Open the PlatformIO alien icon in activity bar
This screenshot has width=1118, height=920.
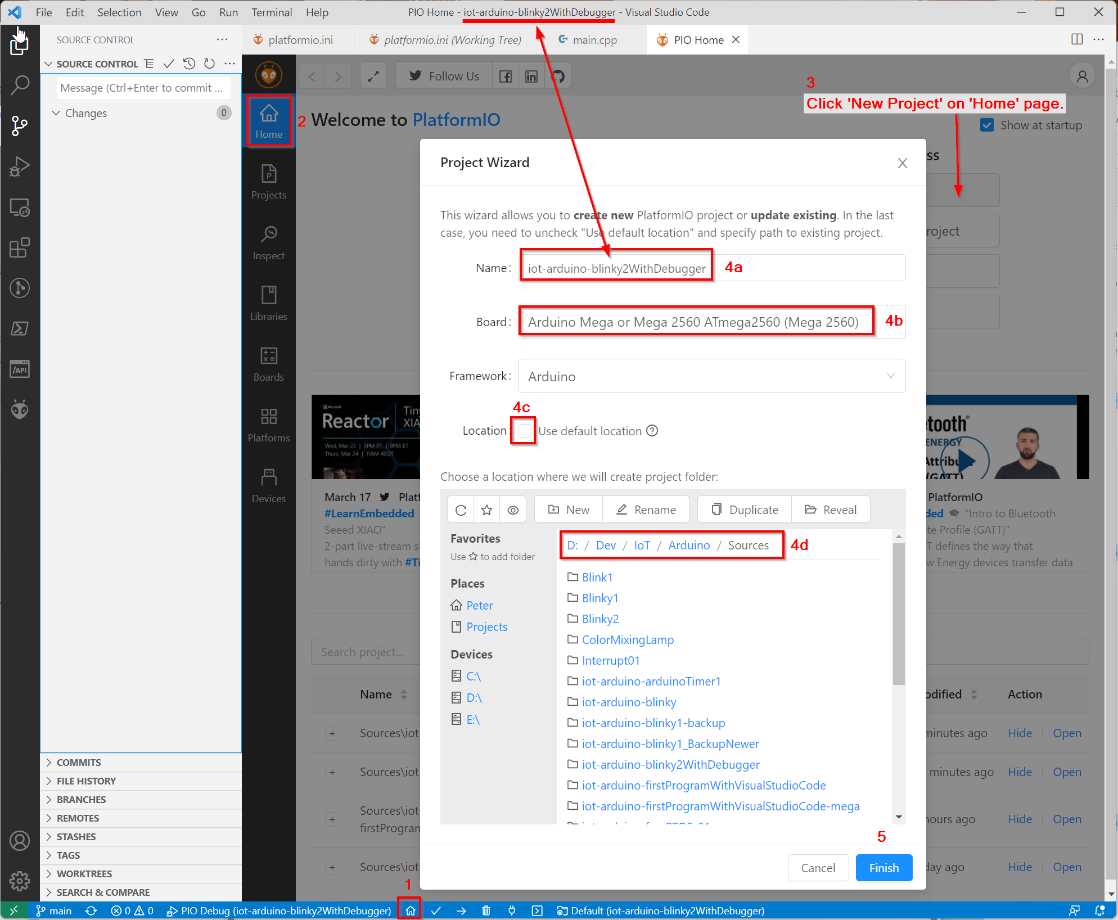click(x=20, y=409)
